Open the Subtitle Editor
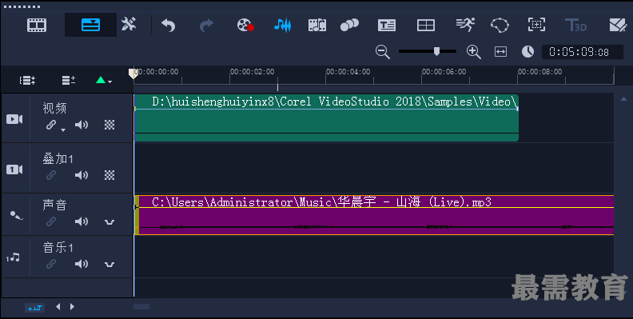This screenshot has height=319, width=633. 387,25
